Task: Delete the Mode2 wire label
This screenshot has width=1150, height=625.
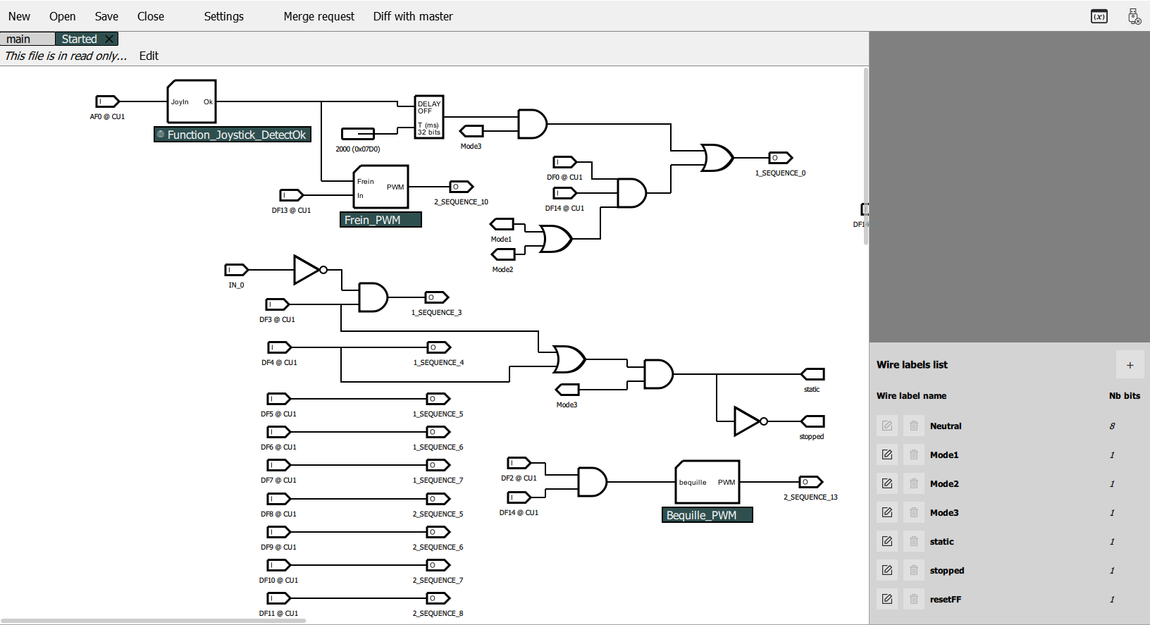Action: tap(914, 484)
